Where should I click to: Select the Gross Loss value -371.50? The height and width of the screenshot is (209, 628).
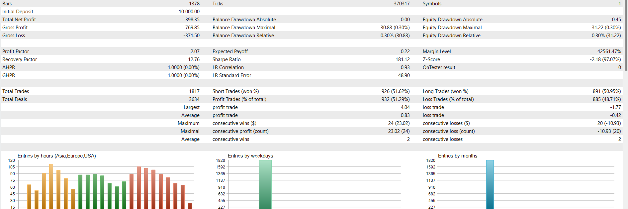pyautogui.click(x=191, y=36)
